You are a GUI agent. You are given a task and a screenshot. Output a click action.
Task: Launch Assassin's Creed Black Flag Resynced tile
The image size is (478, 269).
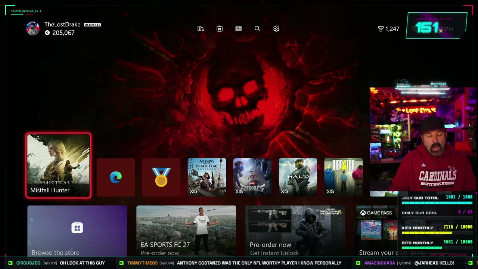coord(207,177)
